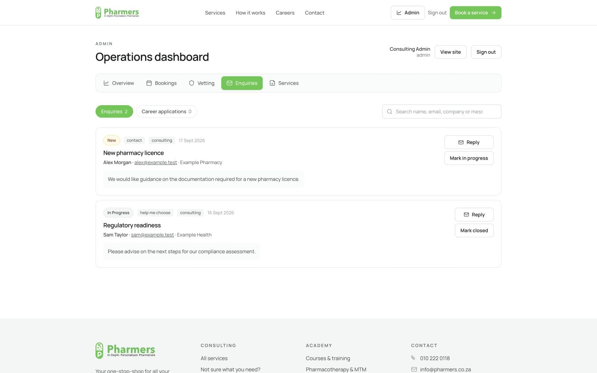This screenshot has height=373, width=597.
Task: Click the Regulatory readiness heading
Action: click(x=132, y=225)
